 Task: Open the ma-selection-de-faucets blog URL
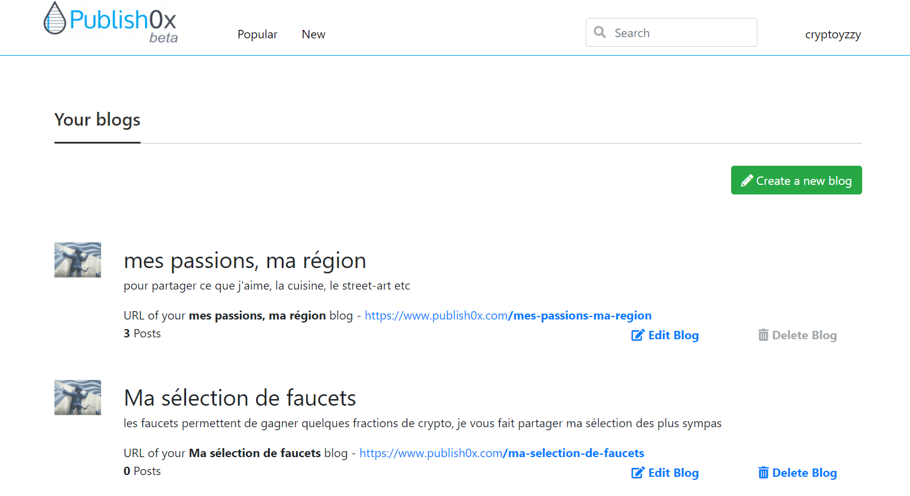point(502,453)
